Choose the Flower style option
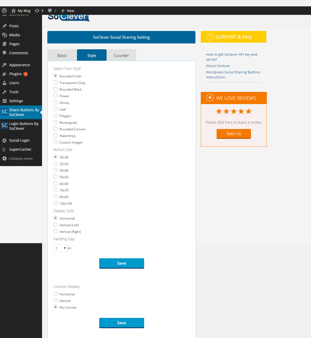Image resolution: width=311 pixels, height=338 pixels. [56, 96]
